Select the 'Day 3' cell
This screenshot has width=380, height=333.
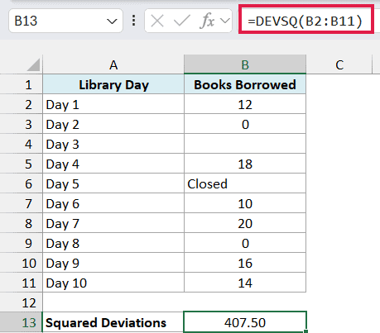pos(113,144)
